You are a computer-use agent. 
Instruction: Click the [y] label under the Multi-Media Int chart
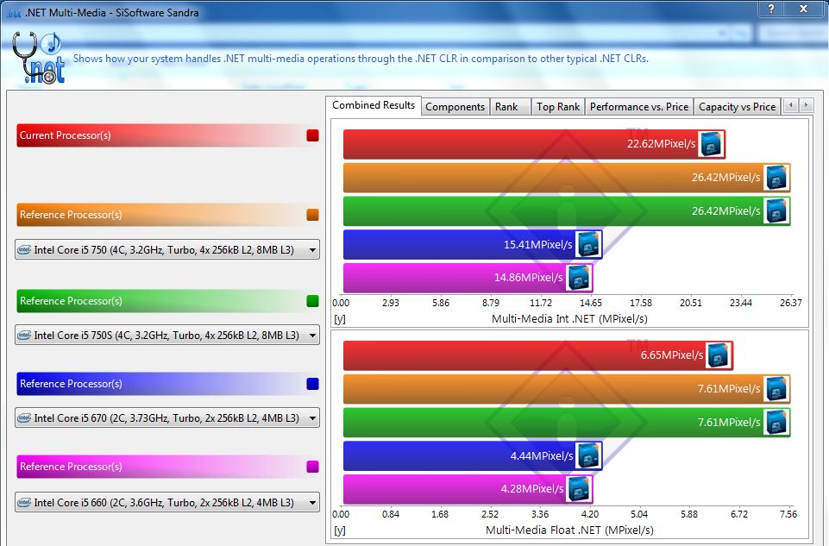pyautogui.click(x=339, y=319)
